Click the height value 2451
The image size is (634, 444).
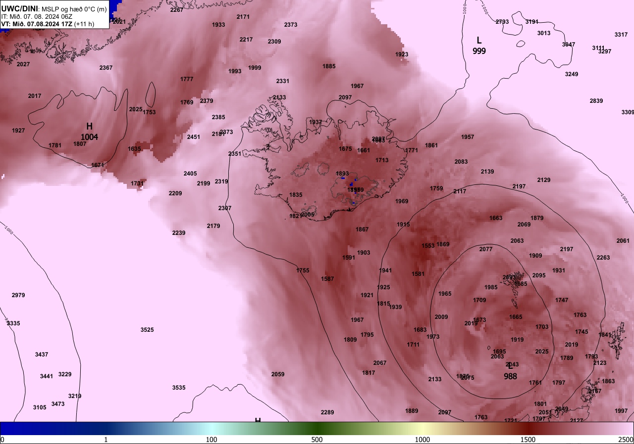(194, 137)
